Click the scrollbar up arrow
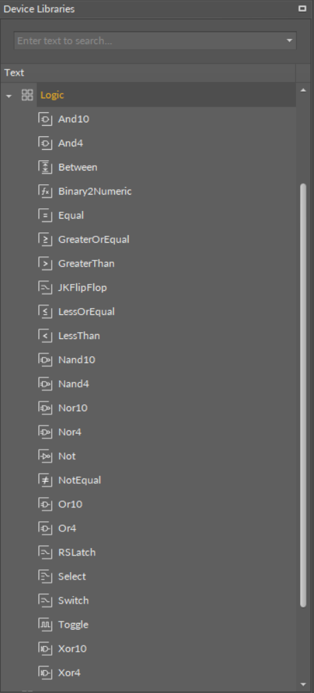Viewport: 314px width, 693px height. pos(303,91)
